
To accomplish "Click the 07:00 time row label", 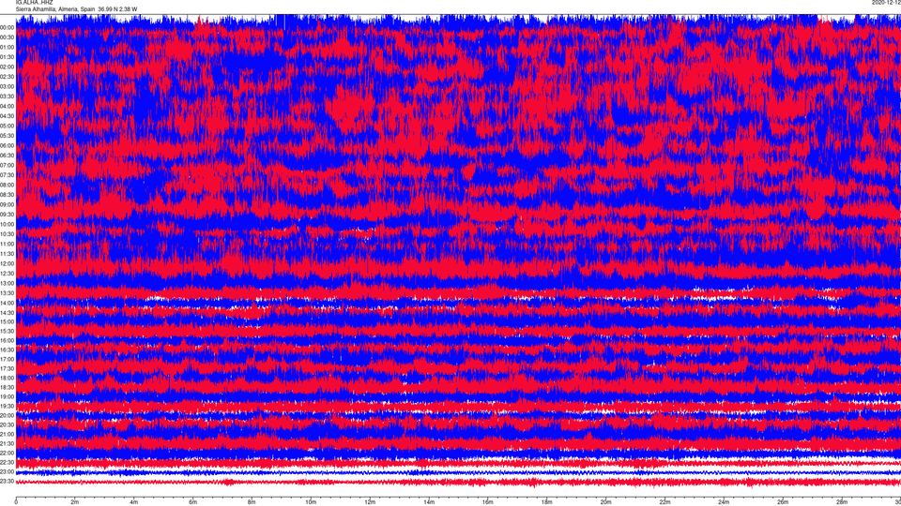I will coord(7,165).
